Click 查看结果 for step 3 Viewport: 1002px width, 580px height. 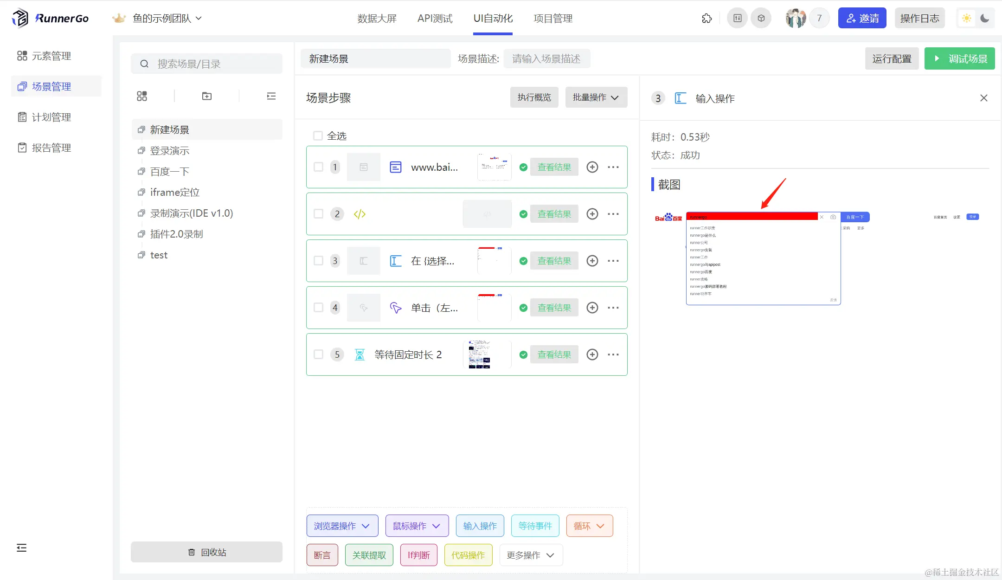(554, 261)
